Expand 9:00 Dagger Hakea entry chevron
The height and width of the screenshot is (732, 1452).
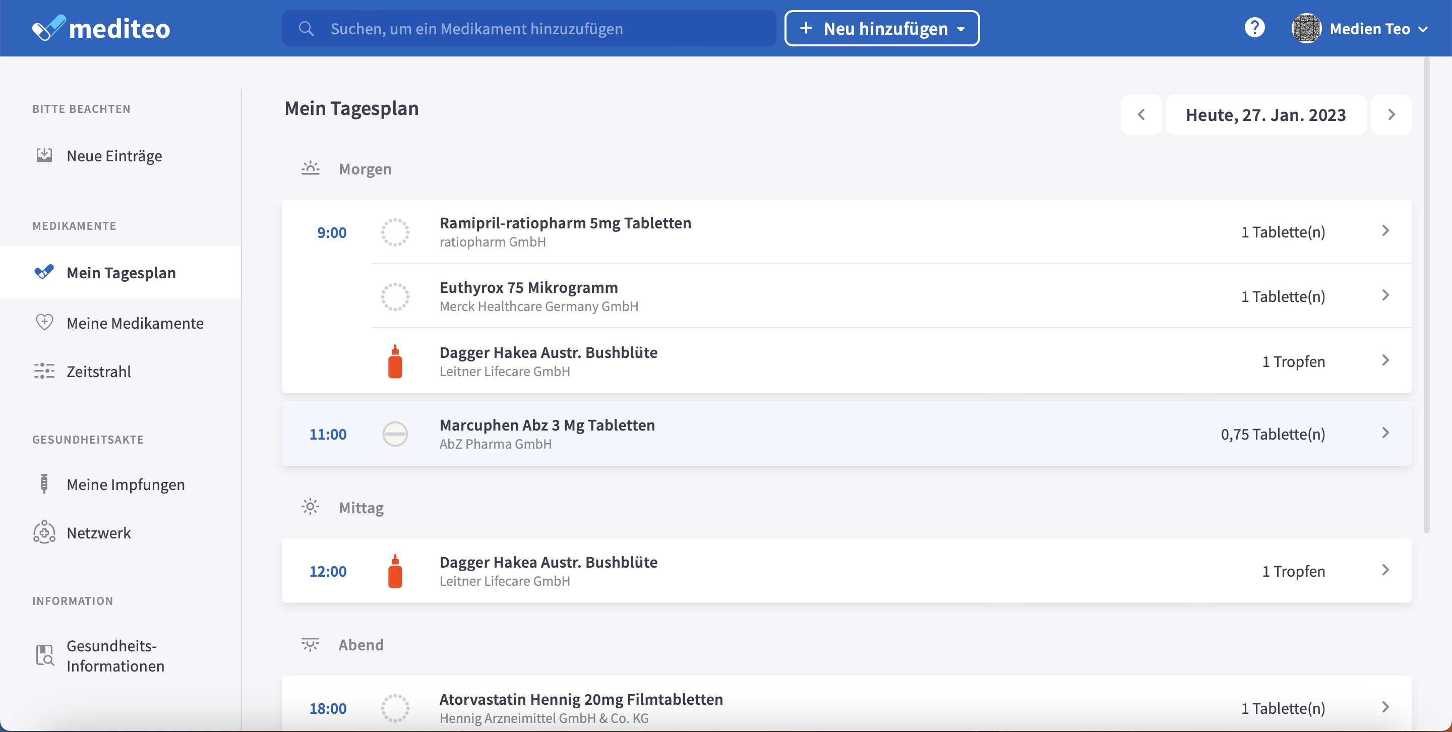[x=1385, y=360]
